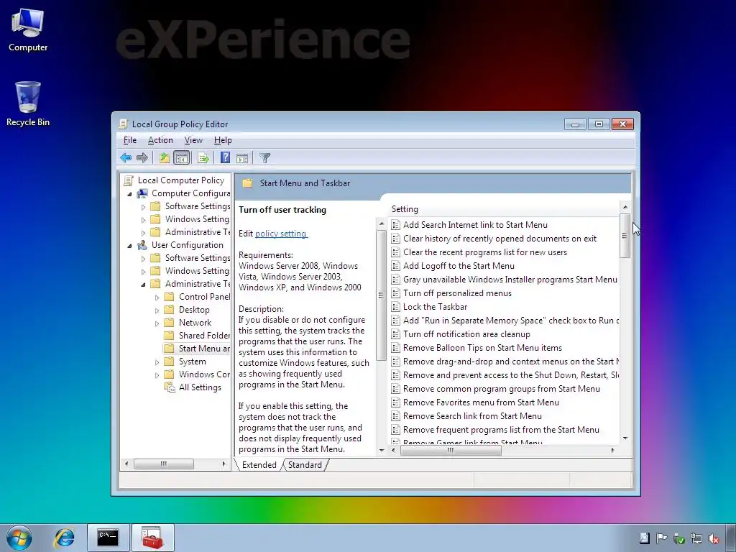Image resolution: width=736 pixels, height=552 pixels.
Task: Click settings list vertical scrollbar thumb
Action: tap(625, 236)
